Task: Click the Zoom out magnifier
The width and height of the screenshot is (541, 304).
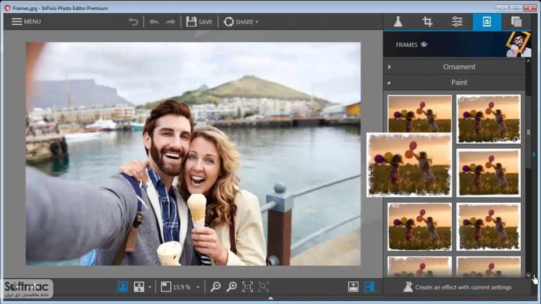Action: pos(215,287)
